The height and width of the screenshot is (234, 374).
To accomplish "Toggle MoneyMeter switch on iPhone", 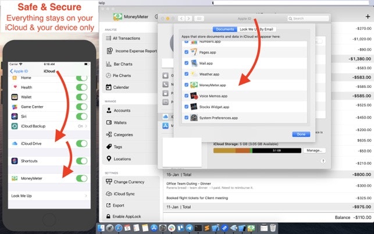I will (x=81, y=178).
